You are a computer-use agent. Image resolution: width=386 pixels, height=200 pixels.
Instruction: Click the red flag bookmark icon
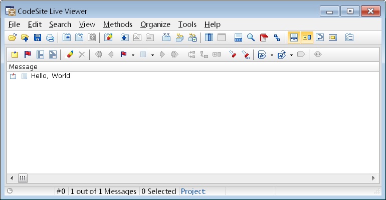tap(28, 54)
